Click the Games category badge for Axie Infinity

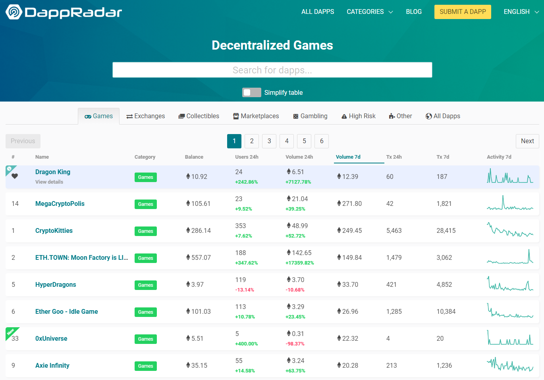point(146,366)
